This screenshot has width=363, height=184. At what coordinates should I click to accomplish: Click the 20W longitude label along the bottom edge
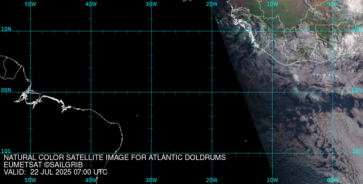[x=212, y=180]
